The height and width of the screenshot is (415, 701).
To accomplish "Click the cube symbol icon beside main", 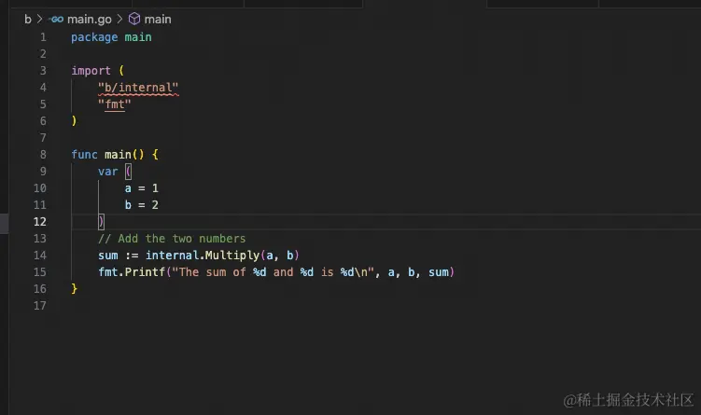I will point(134,20).
